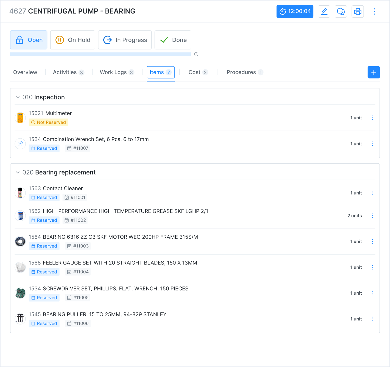Collapse the 010 Inspection section
The image size is (390, 367).
pyautogui.click(x=18, y=97)
